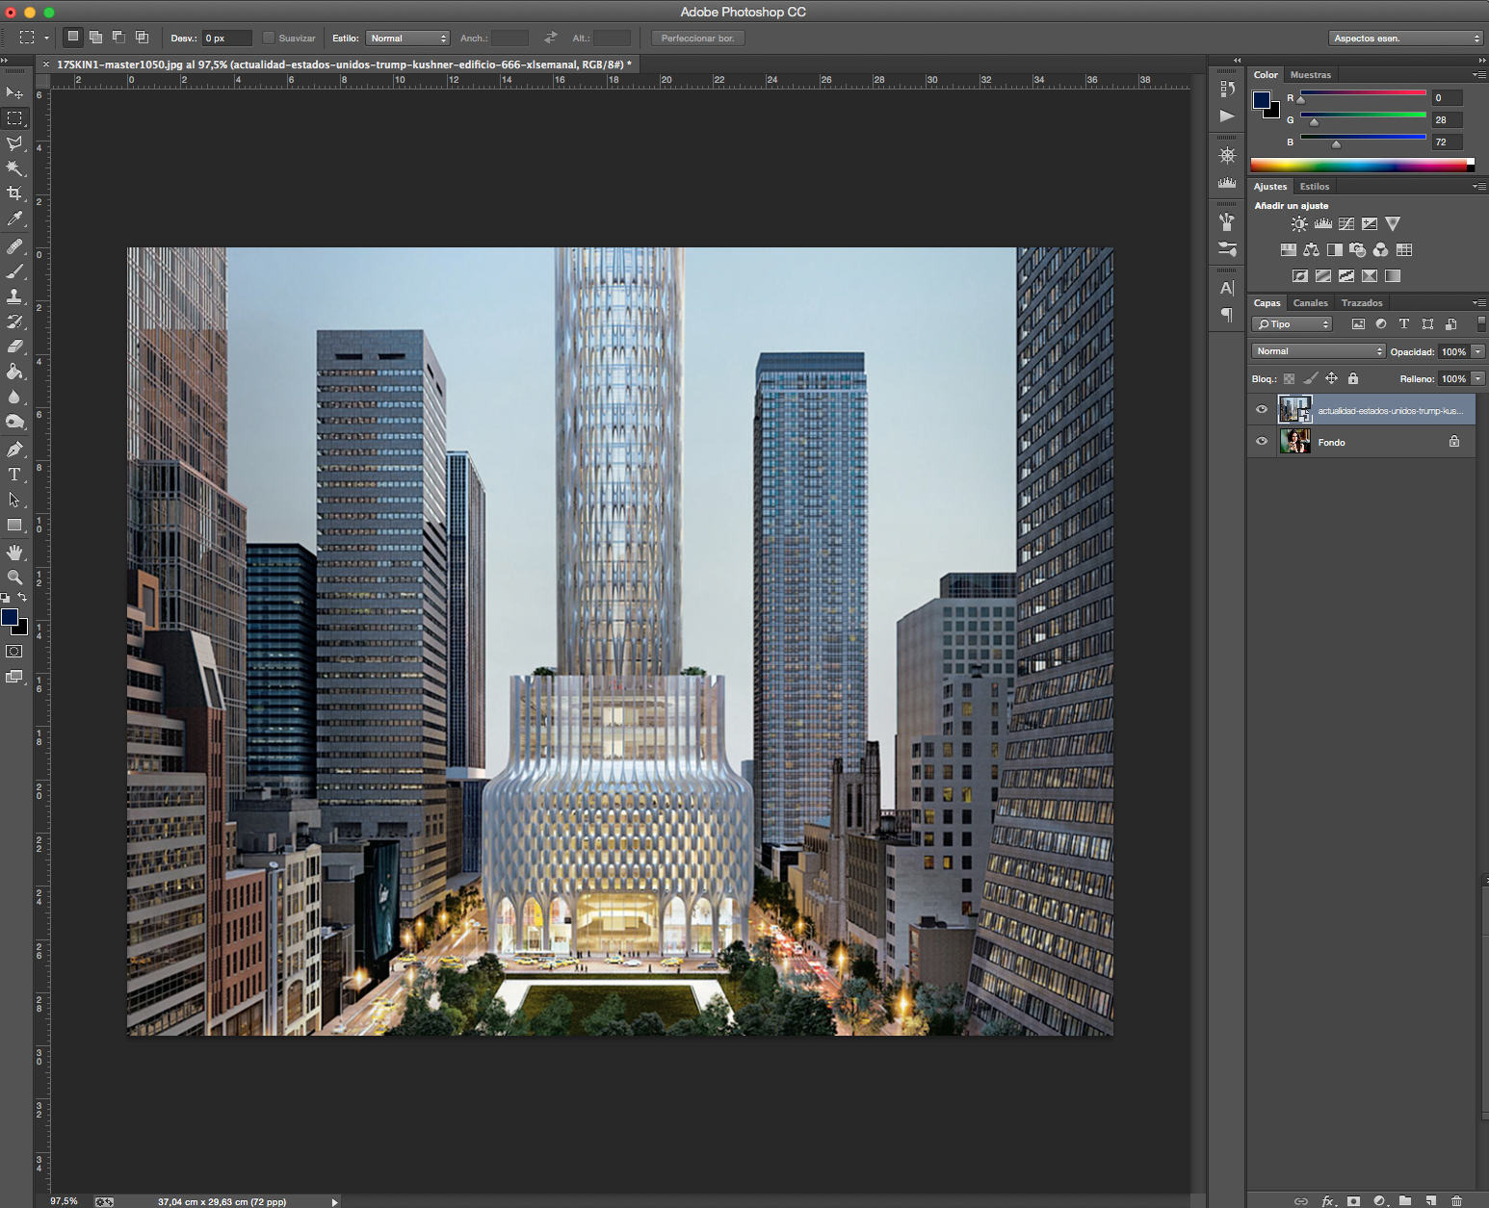The image size is (1489, 1208).
Task: Open the Opacidad dropdown arrow
Action: point(1478,351)
